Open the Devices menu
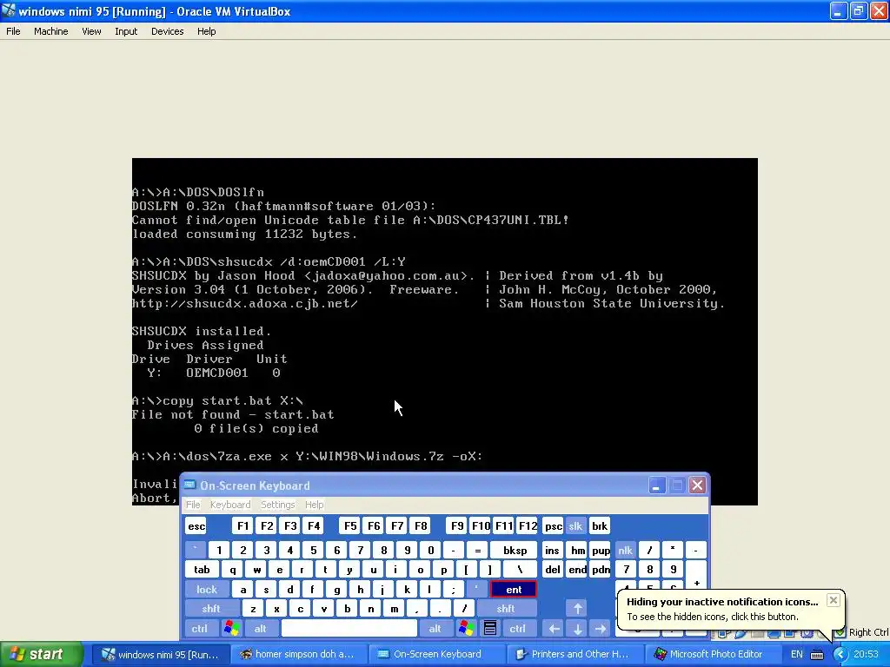890x667 pixels. 167,31
